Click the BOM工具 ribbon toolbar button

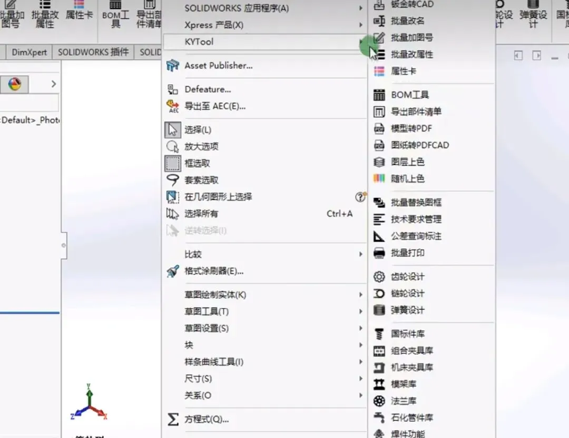click(115, 15)
